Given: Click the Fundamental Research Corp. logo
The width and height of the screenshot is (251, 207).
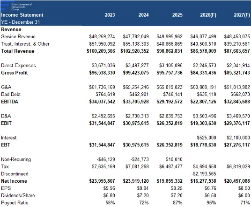Looking at the screenshot, I should coord(16,7).
